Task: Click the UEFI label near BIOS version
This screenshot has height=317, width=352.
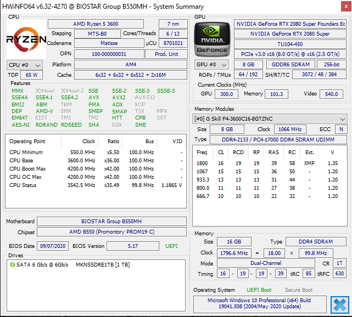Action: 171,246
